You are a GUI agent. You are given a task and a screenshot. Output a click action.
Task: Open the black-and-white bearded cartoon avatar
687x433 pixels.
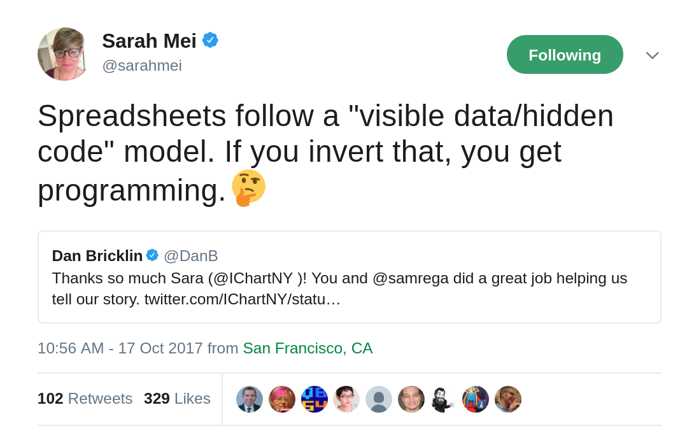click(443, 399)
